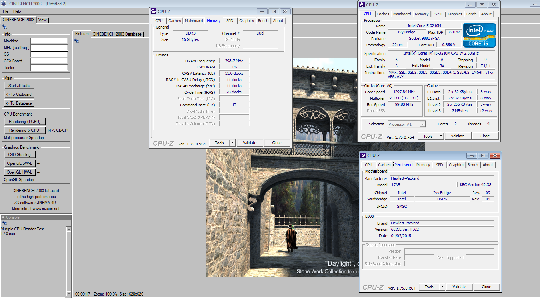Click Validate in the CPU-tab CPU-Z window
The height and width of the screenshot is (298, 540).
tap(458, 136)
